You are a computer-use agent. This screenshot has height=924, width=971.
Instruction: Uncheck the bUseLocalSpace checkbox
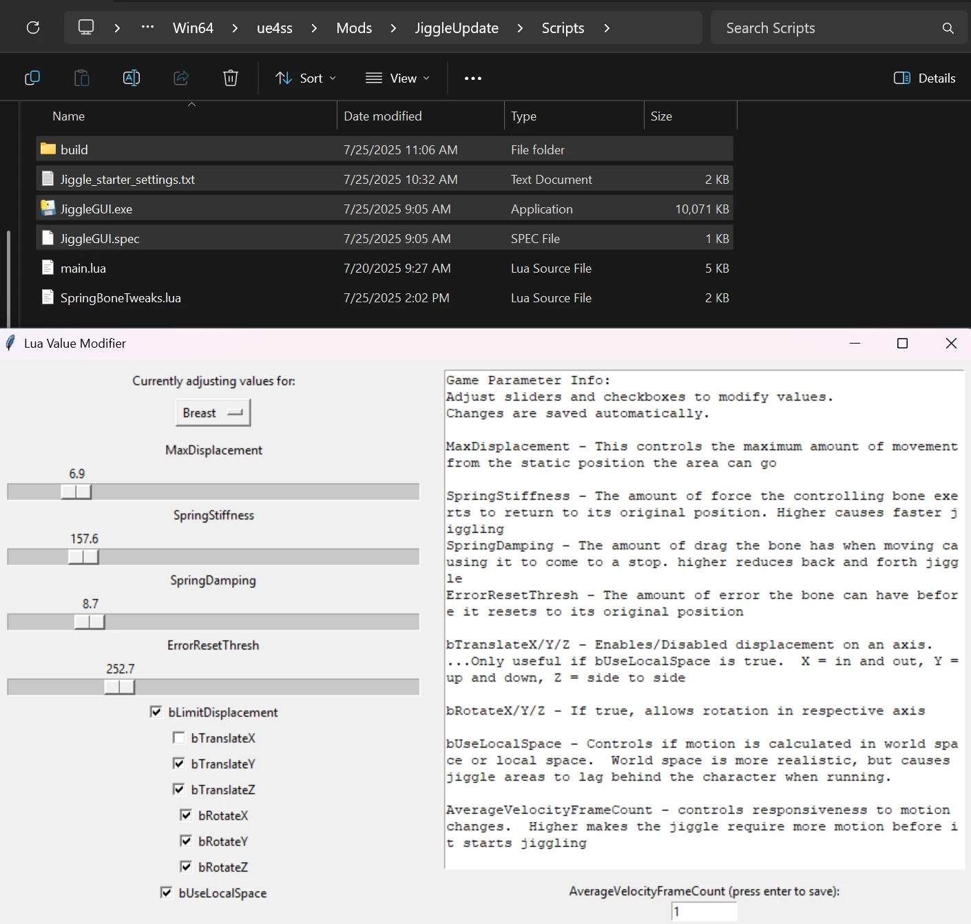pos(167,893)
